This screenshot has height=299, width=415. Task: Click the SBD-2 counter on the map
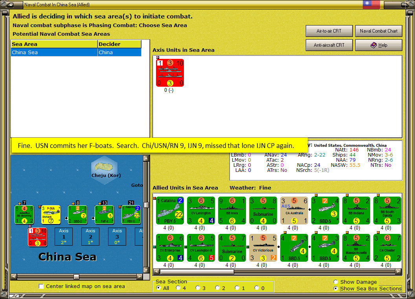[78, 215]
